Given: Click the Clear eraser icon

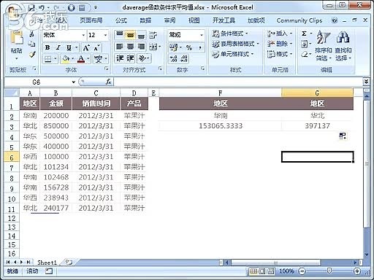Looking at the screenshot, I should pos(305,54).
